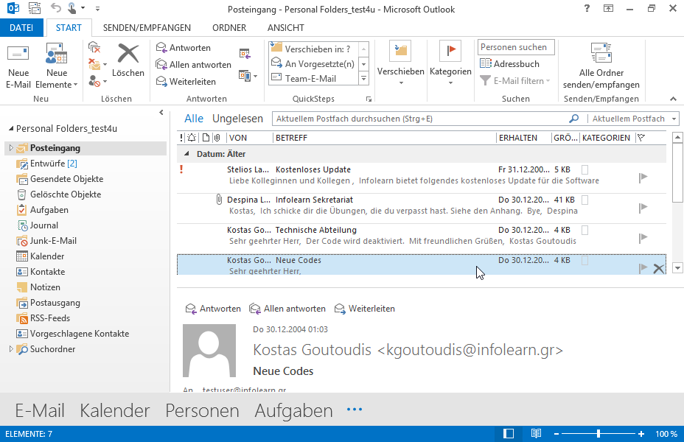Image resolution: width=684 pixels, height=442 pixels.
Task: Collapse the Datum: Älter group
Action: 186,153
